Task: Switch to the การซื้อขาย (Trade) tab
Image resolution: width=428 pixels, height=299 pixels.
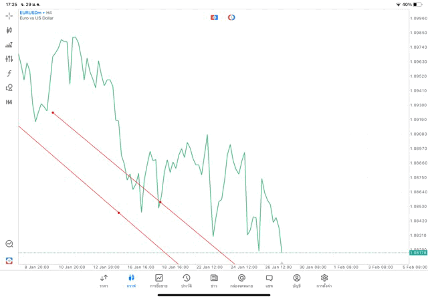Action: pos(159,280)
